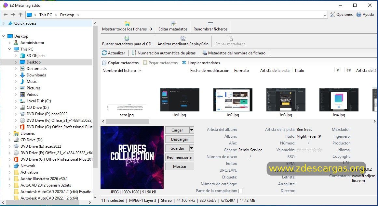Run Analizar mediante ReplayGain
The width and height of the screenshot is (378, 206).
[x=183, y=41]
